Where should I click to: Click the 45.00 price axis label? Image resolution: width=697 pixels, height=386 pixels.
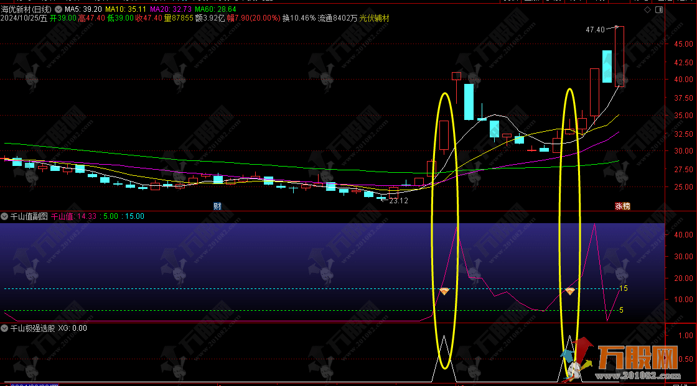[x=683, y=44]
